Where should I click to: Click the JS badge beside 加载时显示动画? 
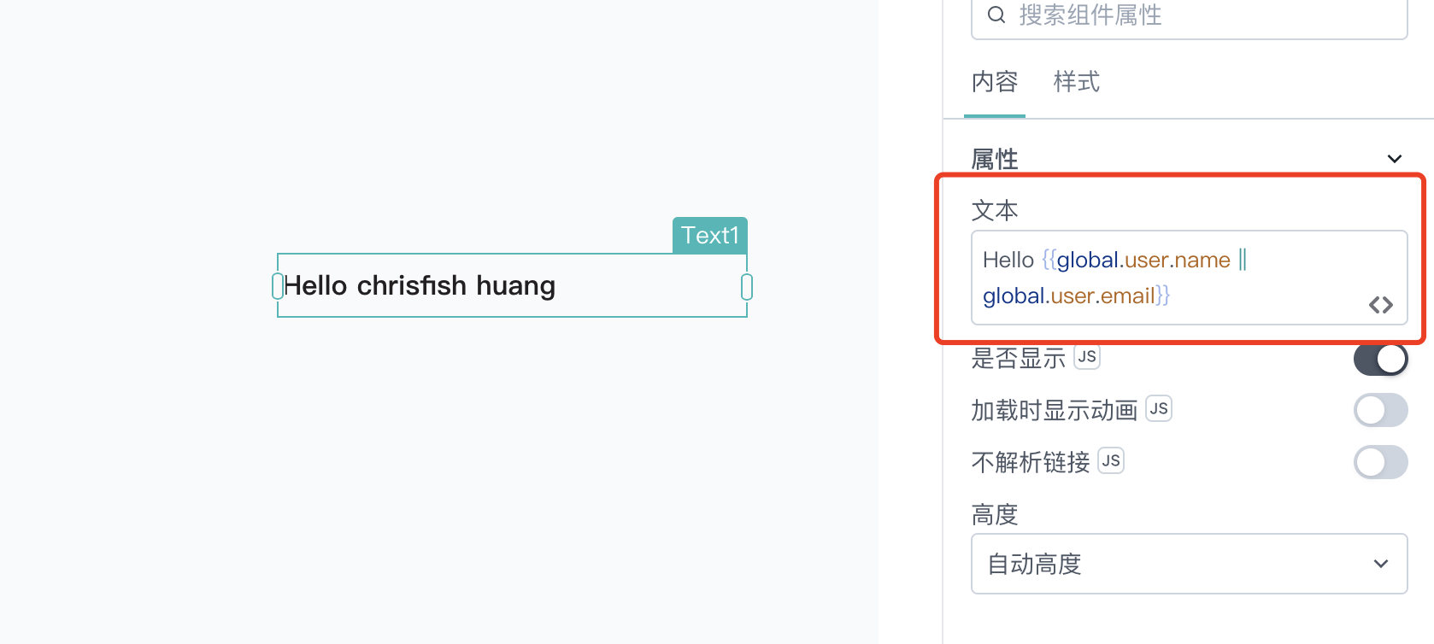click(x=1159, y=409)
